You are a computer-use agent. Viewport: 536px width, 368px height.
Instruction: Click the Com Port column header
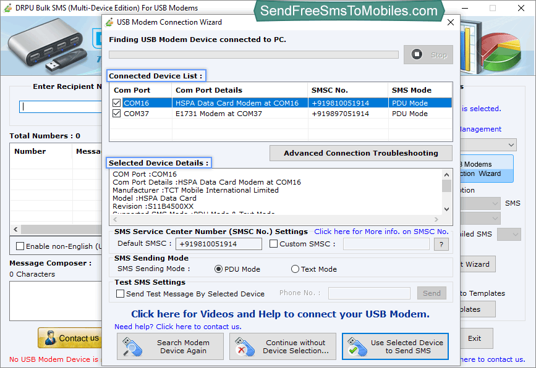pos(140,90)
